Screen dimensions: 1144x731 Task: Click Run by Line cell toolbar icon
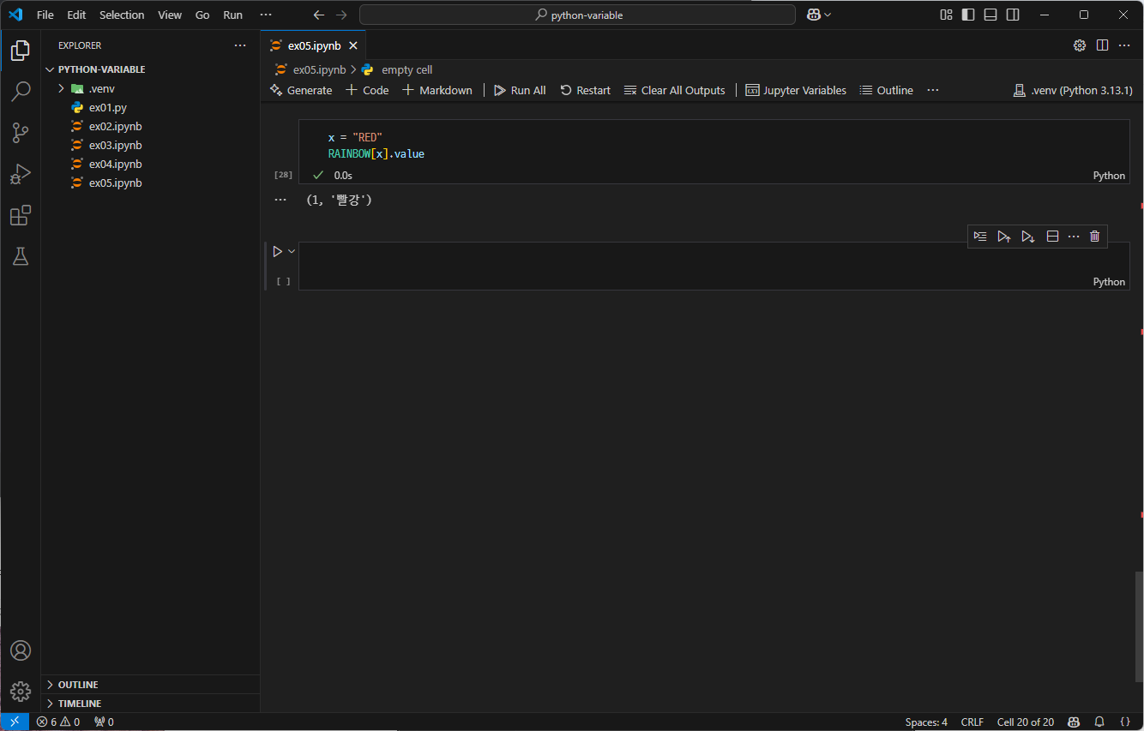(x=980, y=237)
